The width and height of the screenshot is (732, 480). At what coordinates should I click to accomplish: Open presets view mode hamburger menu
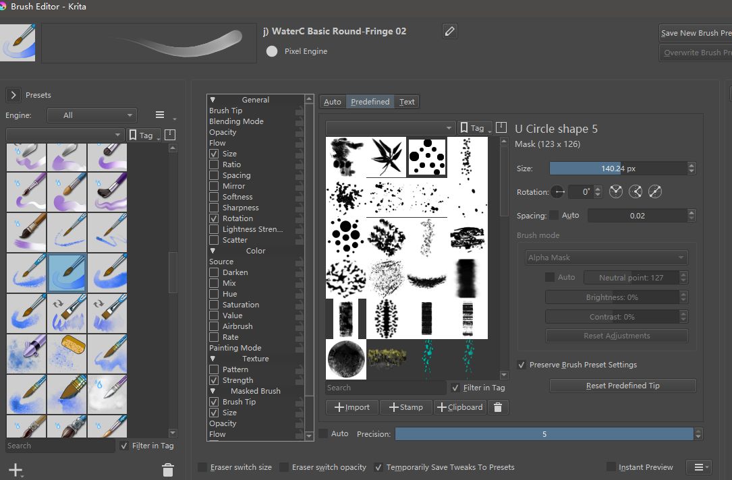point(160,115)
